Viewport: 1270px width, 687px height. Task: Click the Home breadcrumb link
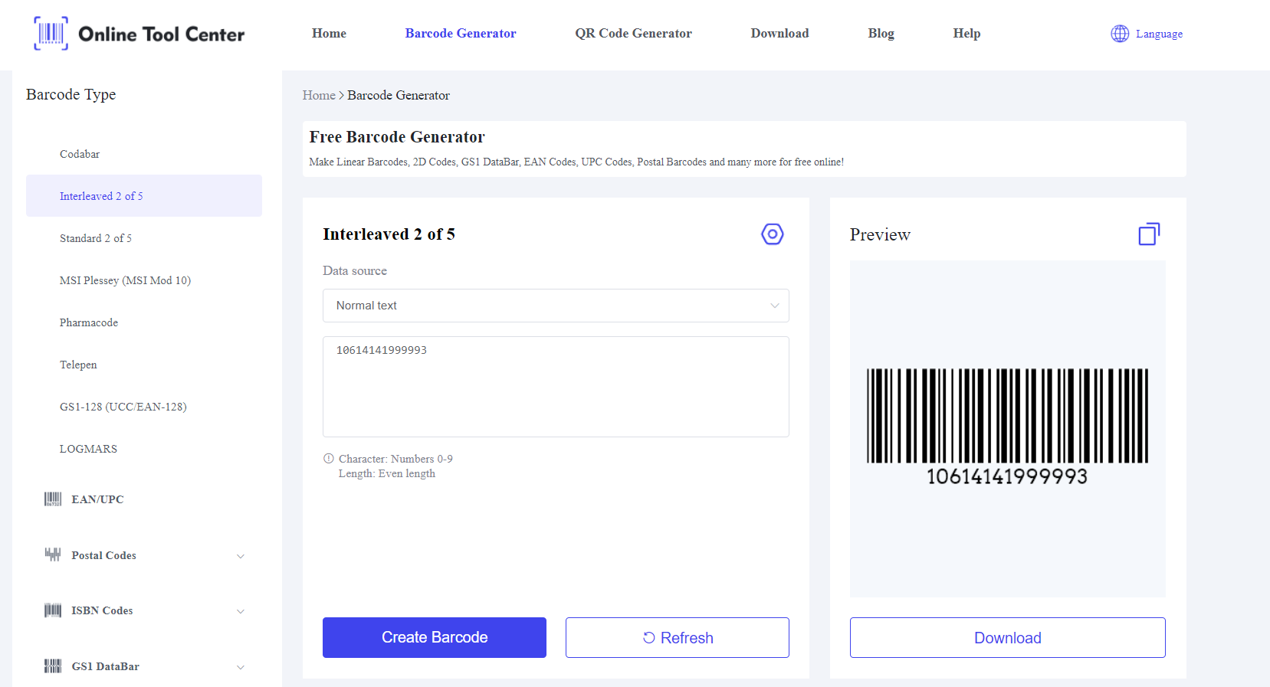[x=319, y=95]
